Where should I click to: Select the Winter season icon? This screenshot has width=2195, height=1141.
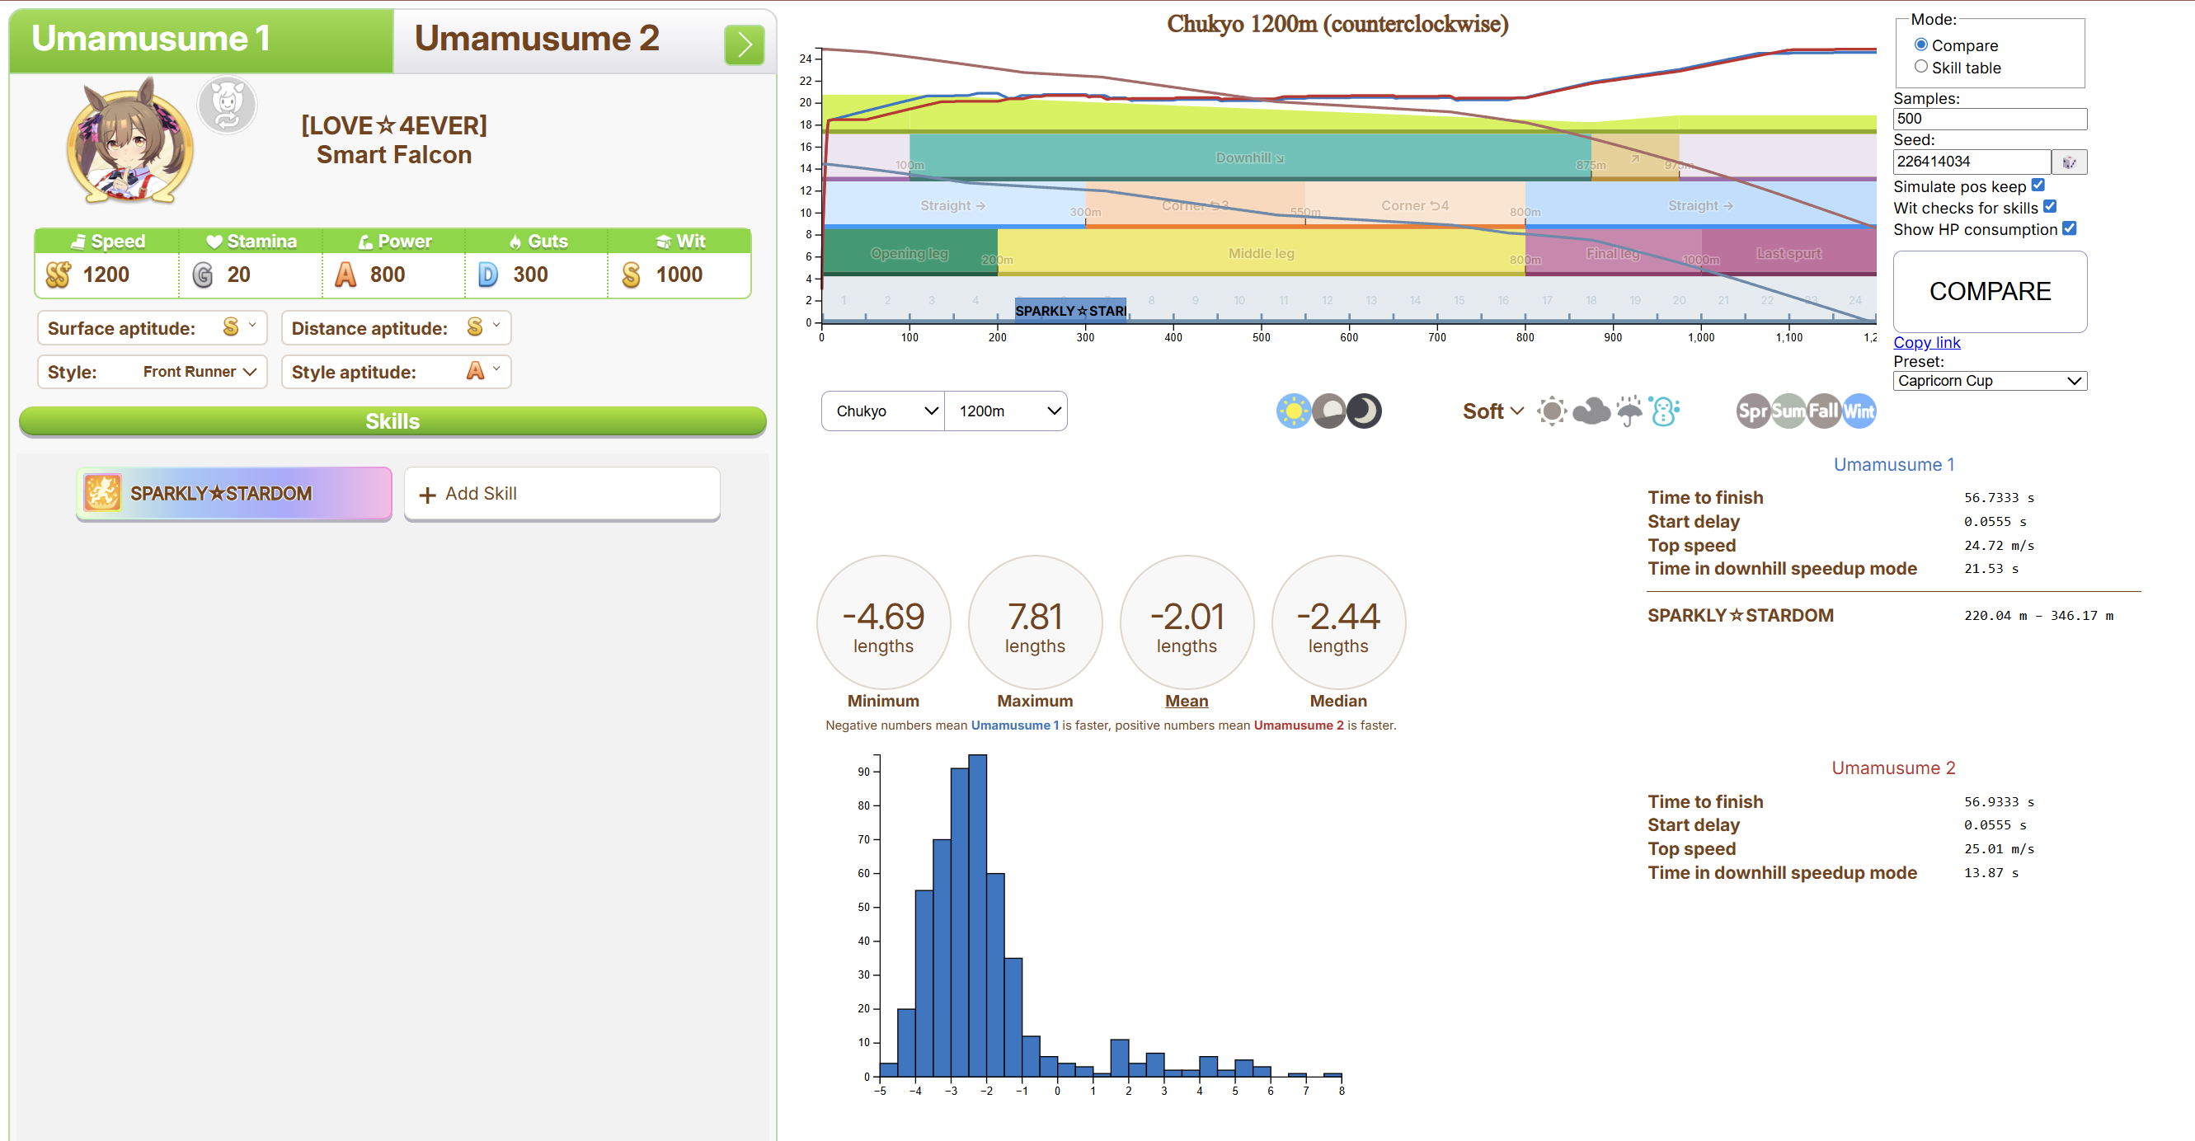(x=1859, y=411)
